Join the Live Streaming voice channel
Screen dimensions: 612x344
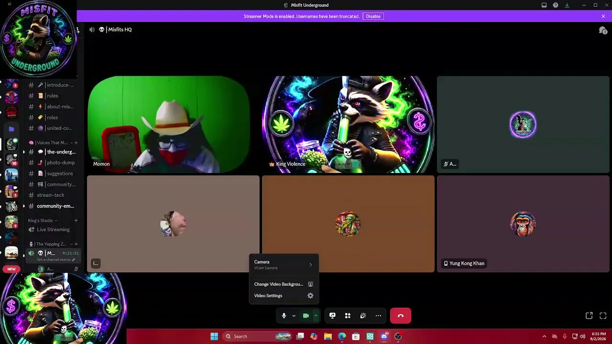[x=53, y=229]
